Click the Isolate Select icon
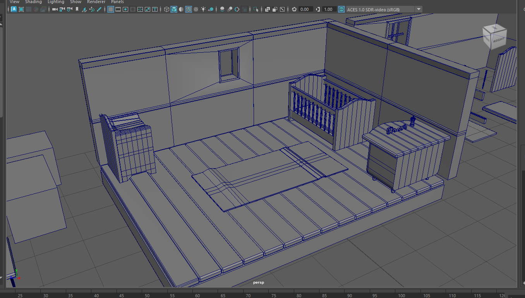 coord(256,9)
